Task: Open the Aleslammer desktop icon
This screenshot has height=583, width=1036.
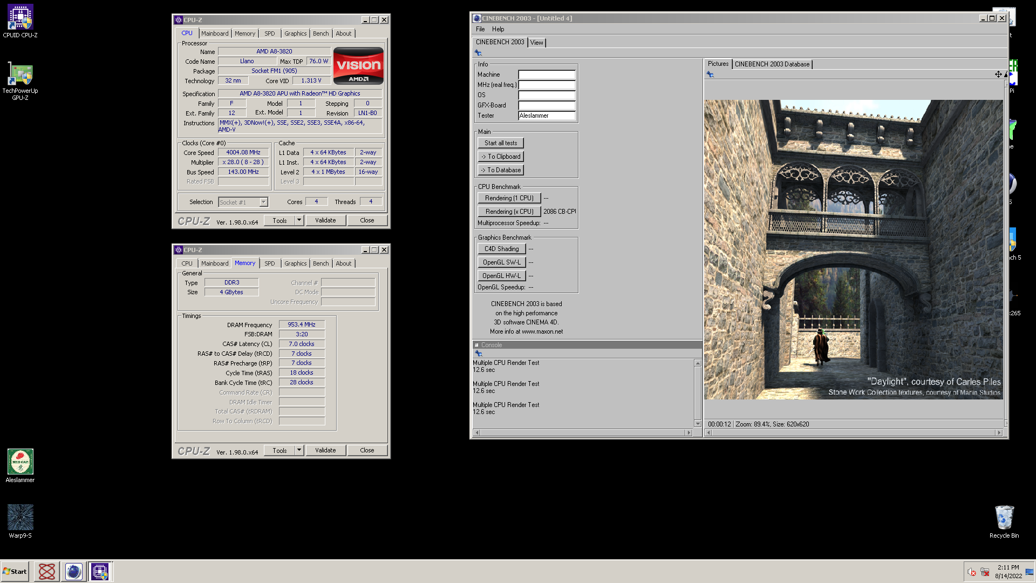Action: click(x=20, y=465)
